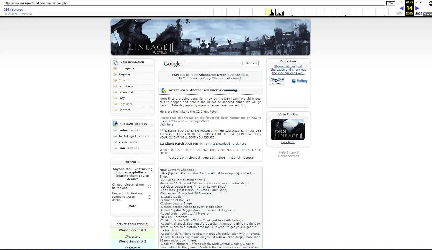Image resolution: width=432 pixels, height=250 pixels.
Task: Click the Lineage II World banner image
Action: pos(210,37)
